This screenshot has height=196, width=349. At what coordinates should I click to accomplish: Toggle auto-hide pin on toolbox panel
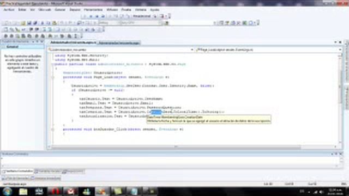[38, 41]
